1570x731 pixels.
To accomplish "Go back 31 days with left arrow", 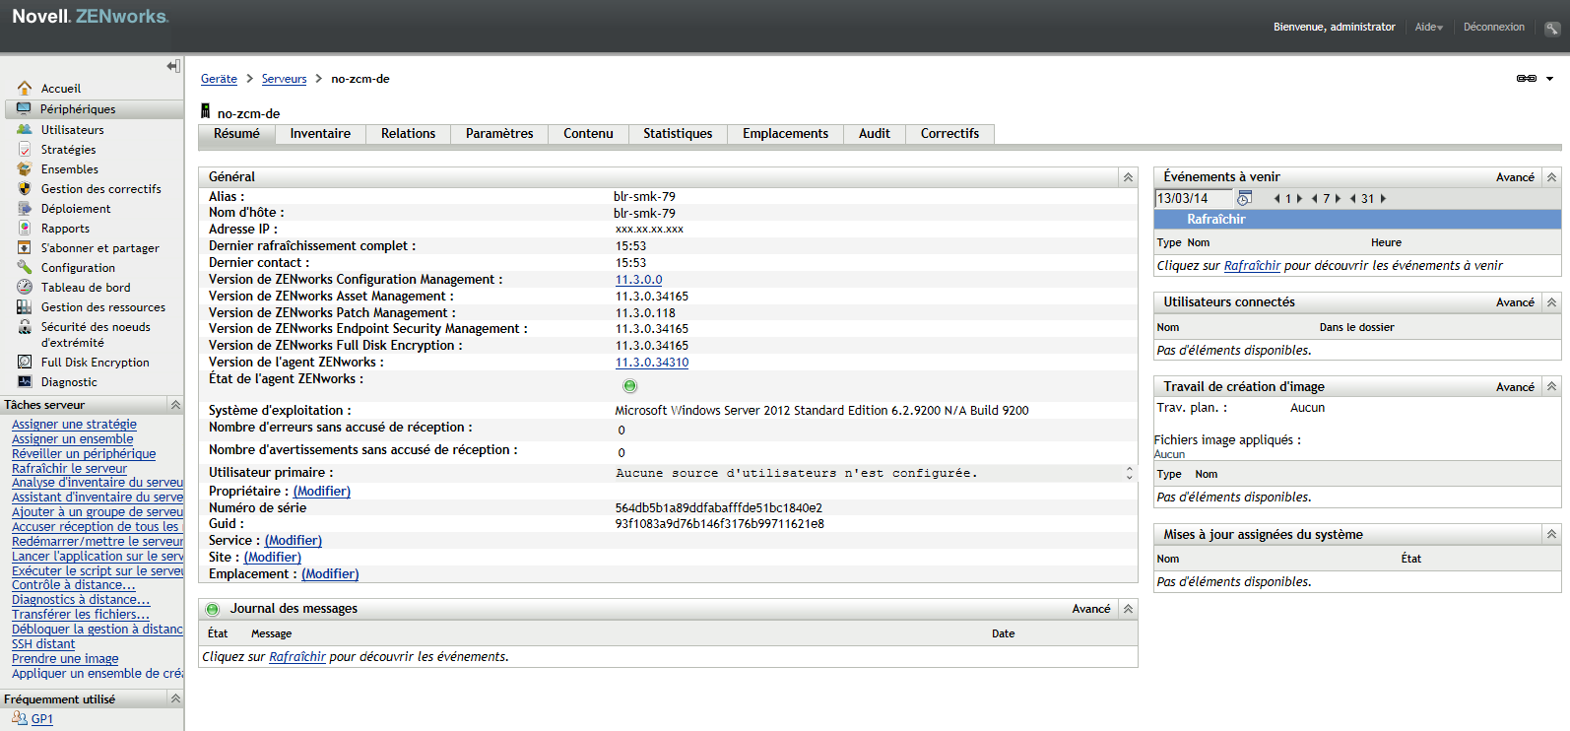I will click(1353, 199).
